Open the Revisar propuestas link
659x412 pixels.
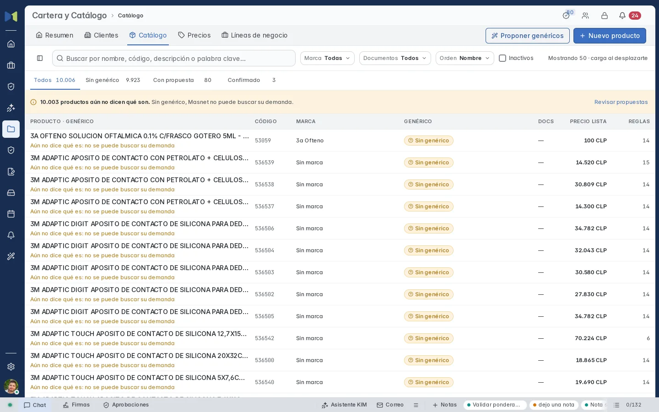tap(621, 102)
